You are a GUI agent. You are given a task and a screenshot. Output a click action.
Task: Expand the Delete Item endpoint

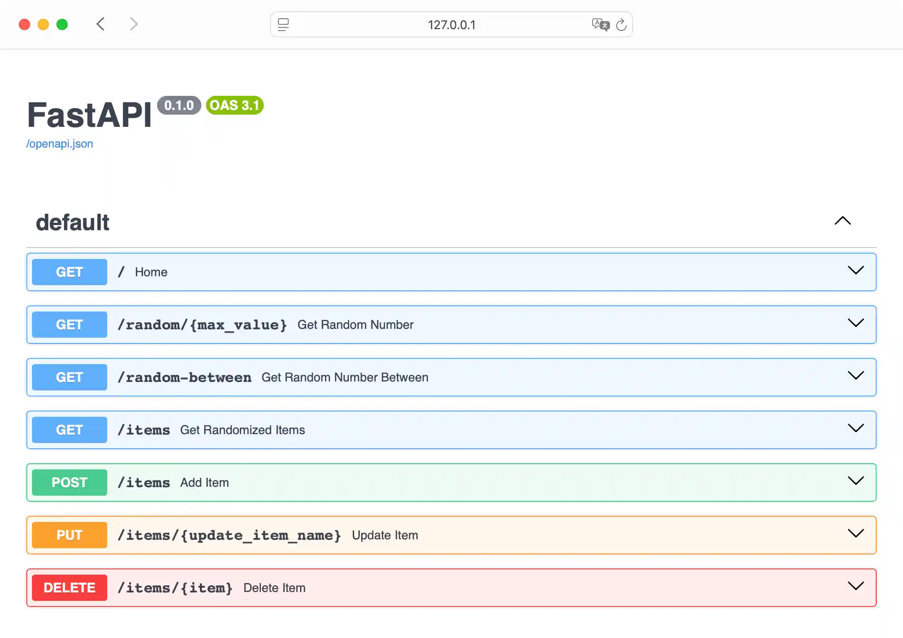click(855, 586)
